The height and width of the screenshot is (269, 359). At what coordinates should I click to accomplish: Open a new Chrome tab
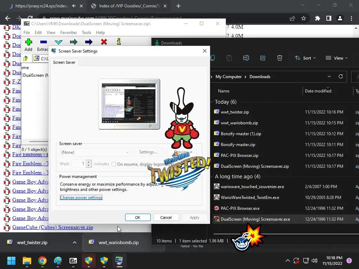[178, 6]
